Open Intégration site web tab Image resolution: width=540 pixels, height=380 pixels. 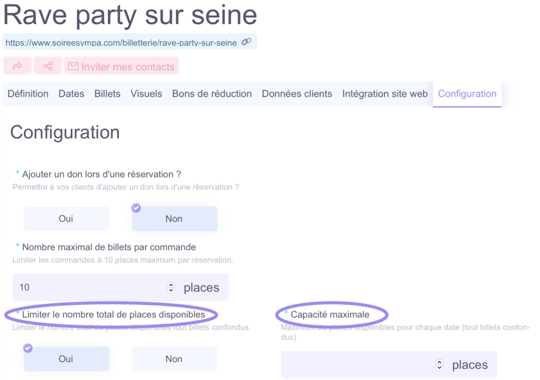click(385, 94)
